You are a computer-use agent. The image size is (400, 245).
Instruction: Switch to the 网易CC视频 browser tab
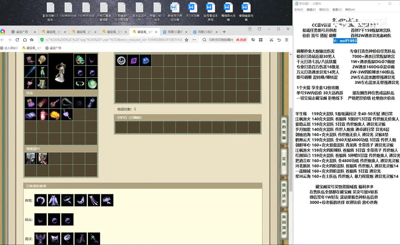point(205,32)
